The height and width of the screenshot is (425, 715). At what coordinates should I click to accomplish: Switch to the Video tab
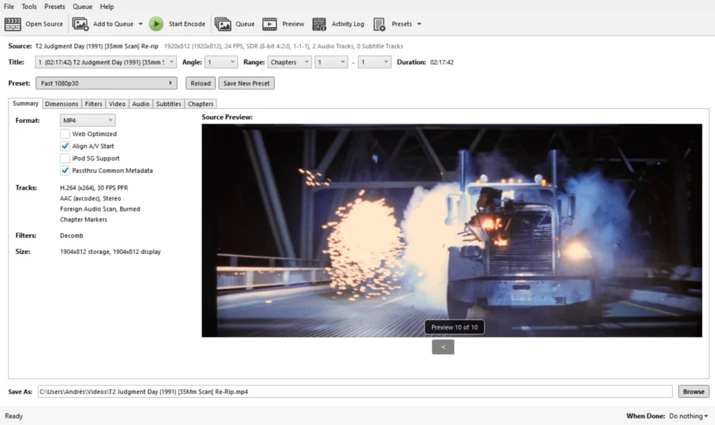point(117,104)
